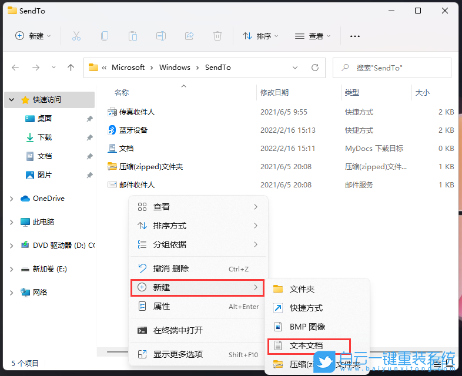Go back with the left arrow

[x=15, y=68]
